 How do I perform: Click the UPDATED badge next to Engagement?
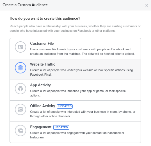click(x=61, y=127)
